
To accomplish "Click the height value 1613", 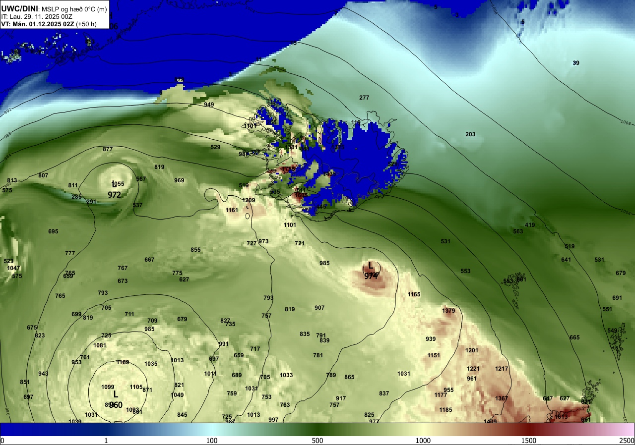I will coord(561,417).
